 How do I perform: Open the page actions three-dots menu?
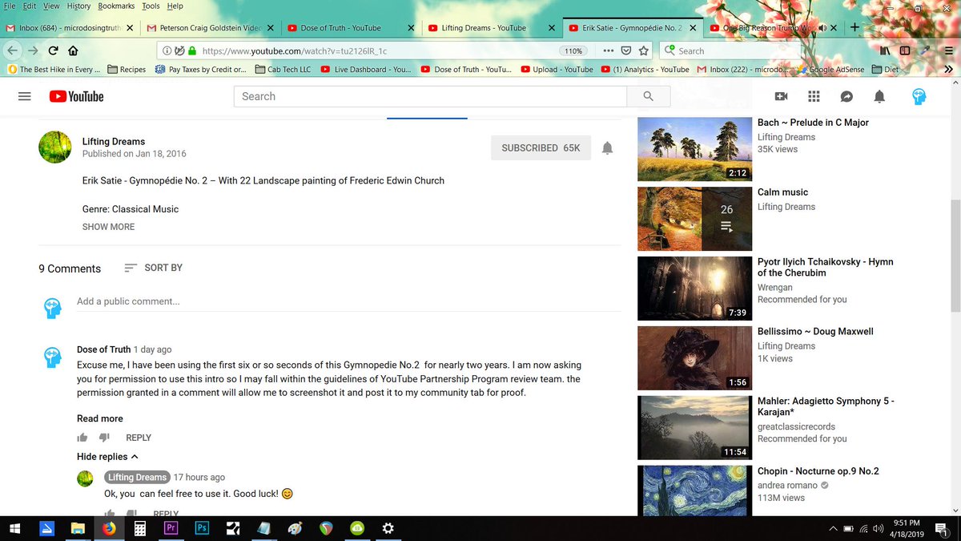point(609,50)
